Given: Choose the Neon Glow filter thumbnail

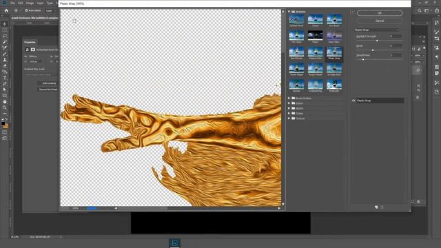Looking at the screenshot, I should [334, 37].
